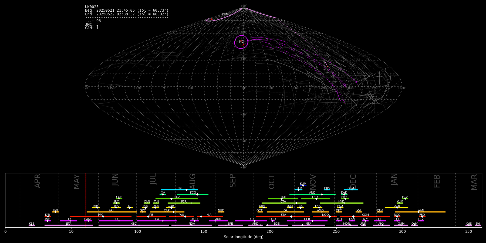Click the red dashed current-date line in the timeline
The image size is (486, 243).
click(x=86, y=200)
